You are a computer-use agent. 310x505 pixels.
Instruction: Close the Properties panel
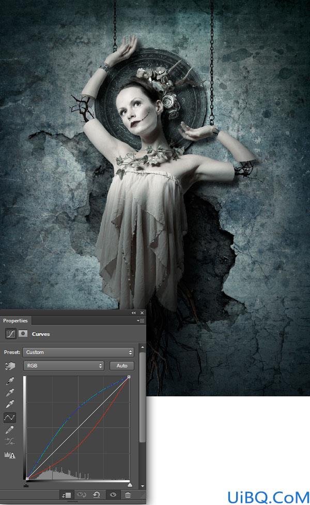pyautogui.click(x=142, y=313)
